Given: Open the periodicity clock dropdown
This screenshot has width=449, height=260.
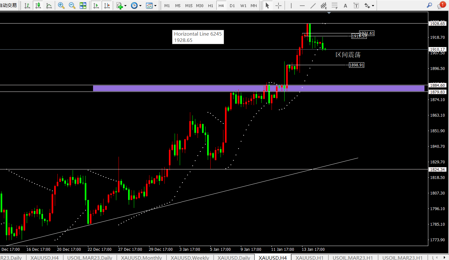Looking at the screenshot, I should pyautogui.click(x=136, y=5).
